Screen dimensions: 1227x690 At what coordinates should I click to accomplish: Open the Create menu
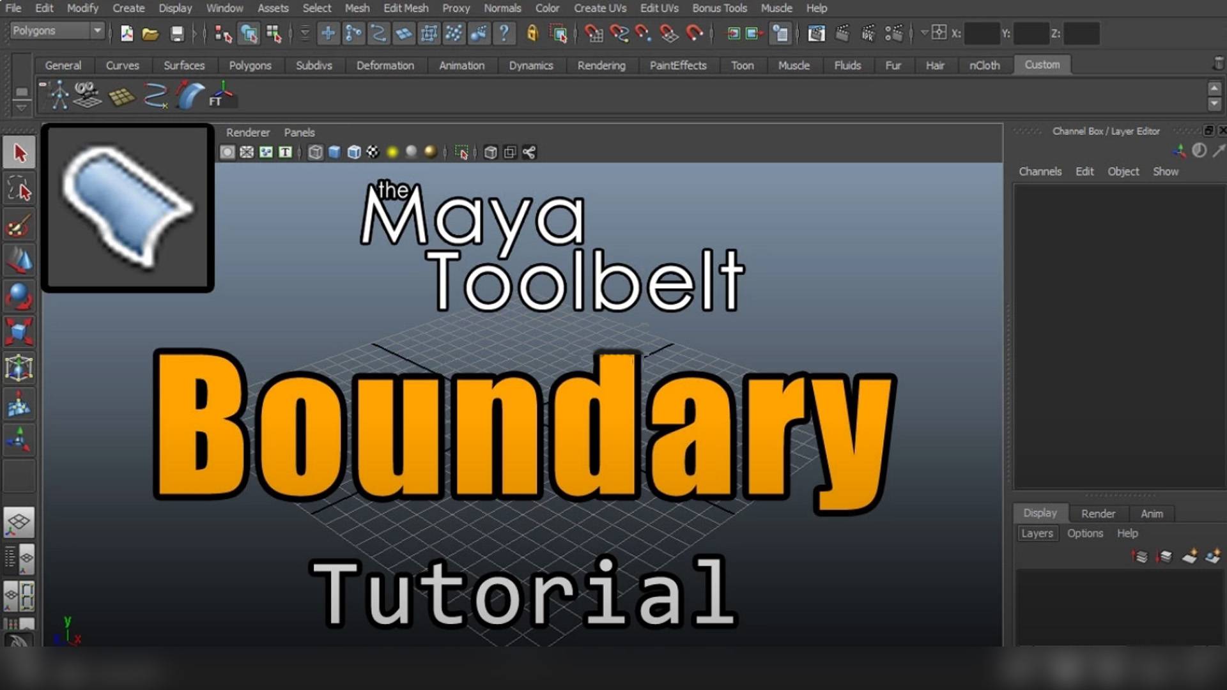coord(128,8)
